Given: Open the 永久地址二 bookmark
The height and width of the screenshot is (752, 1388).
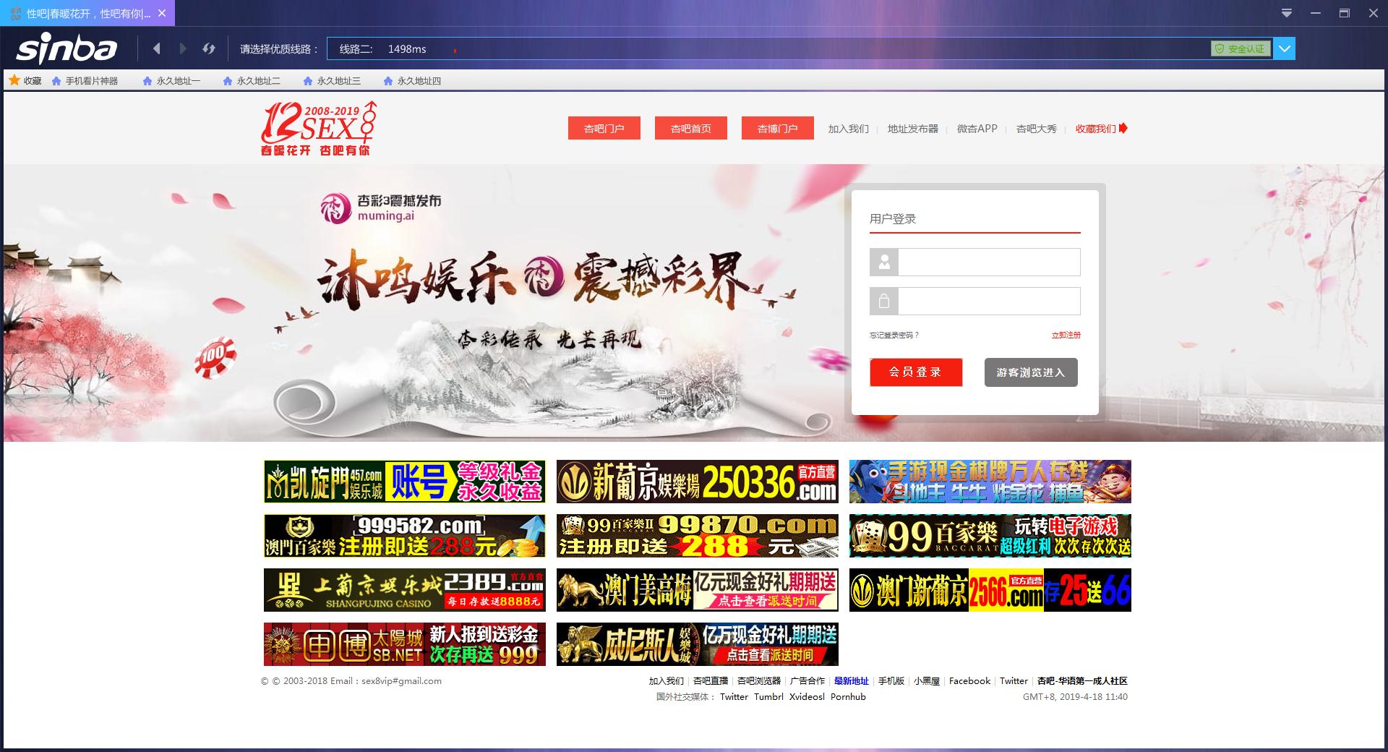Looking at the screenshot, I should (252, 80).
